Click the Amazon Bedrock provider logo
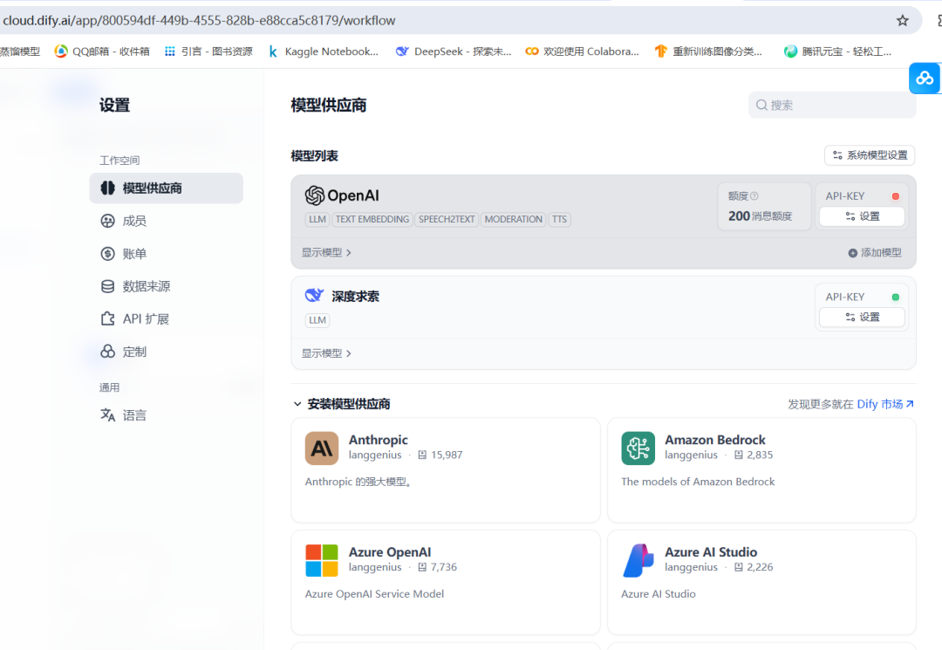The height and width of the screenshot is (650, 942). pyautogui.click(x=638, y=448)
